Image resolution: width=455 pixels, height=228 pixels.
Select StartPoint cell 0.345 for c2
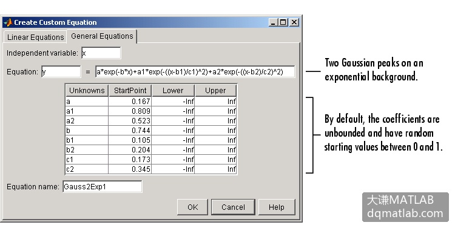click(130, 169)
